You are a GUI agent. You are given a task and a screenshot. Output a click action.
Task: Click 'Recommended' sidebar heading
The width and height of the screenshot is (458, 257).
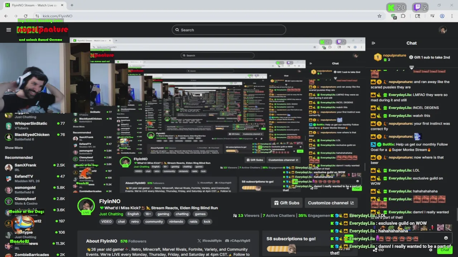pos(19,157)
